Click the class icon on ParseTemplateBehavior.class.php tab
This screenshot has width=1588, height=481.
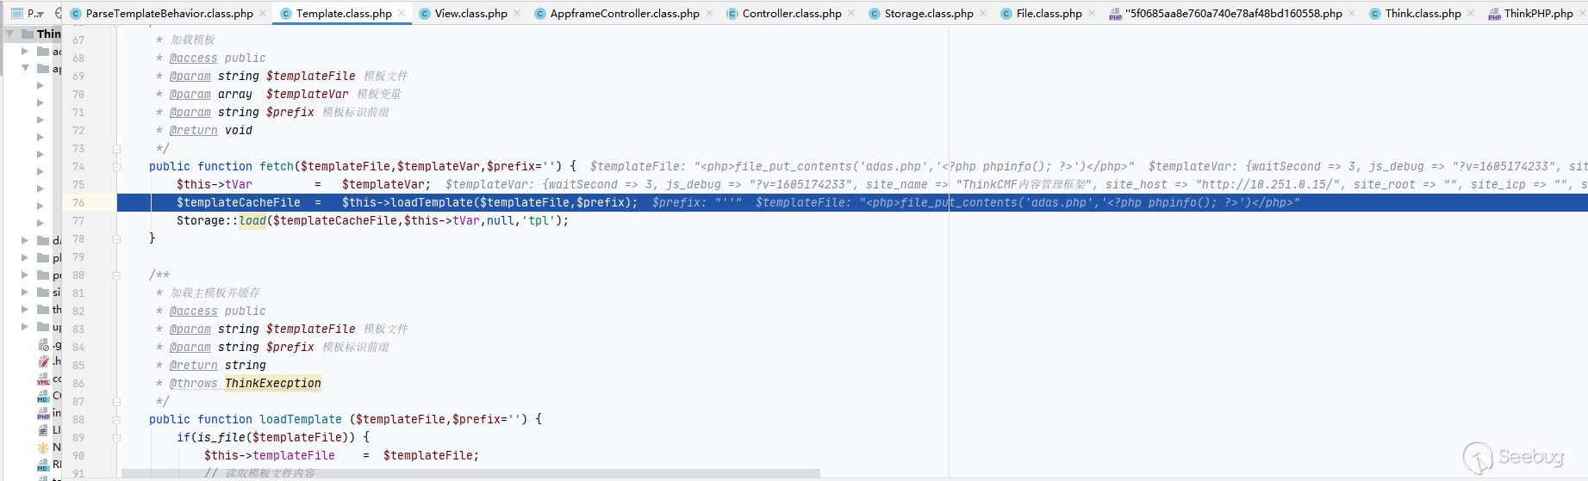[76, 14]
